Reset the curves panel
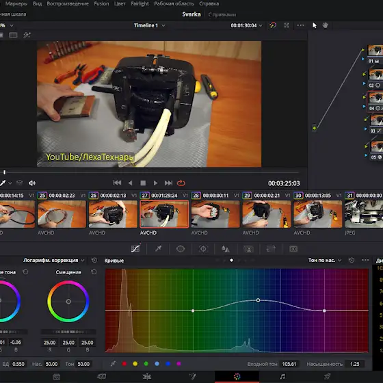Viewport: 383px width, 383px height. [352, 260]
